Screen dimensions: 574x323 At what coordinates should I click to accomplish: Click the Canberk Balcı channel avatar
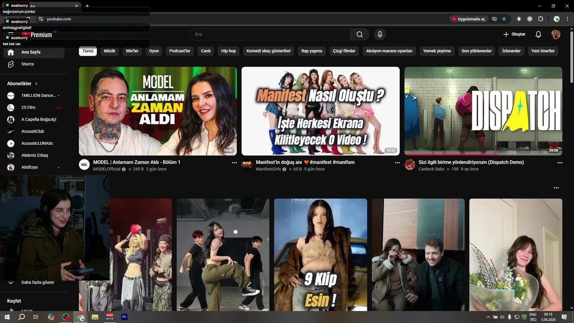click(410, 165)
